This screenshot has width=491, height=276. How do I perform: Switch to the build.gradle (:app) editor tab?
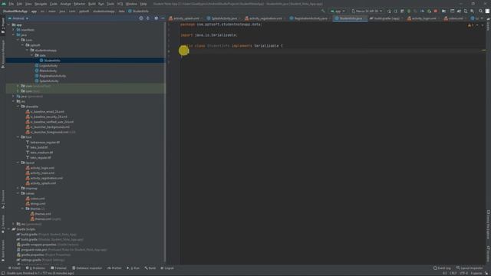coord(385,18)
